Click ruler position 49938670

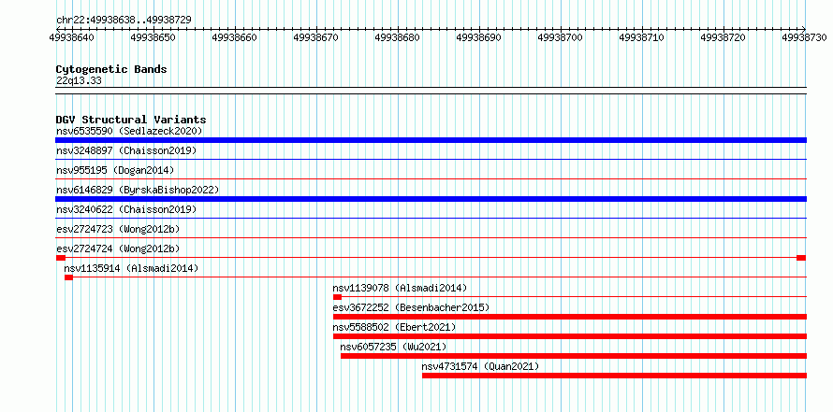point(316,37)
